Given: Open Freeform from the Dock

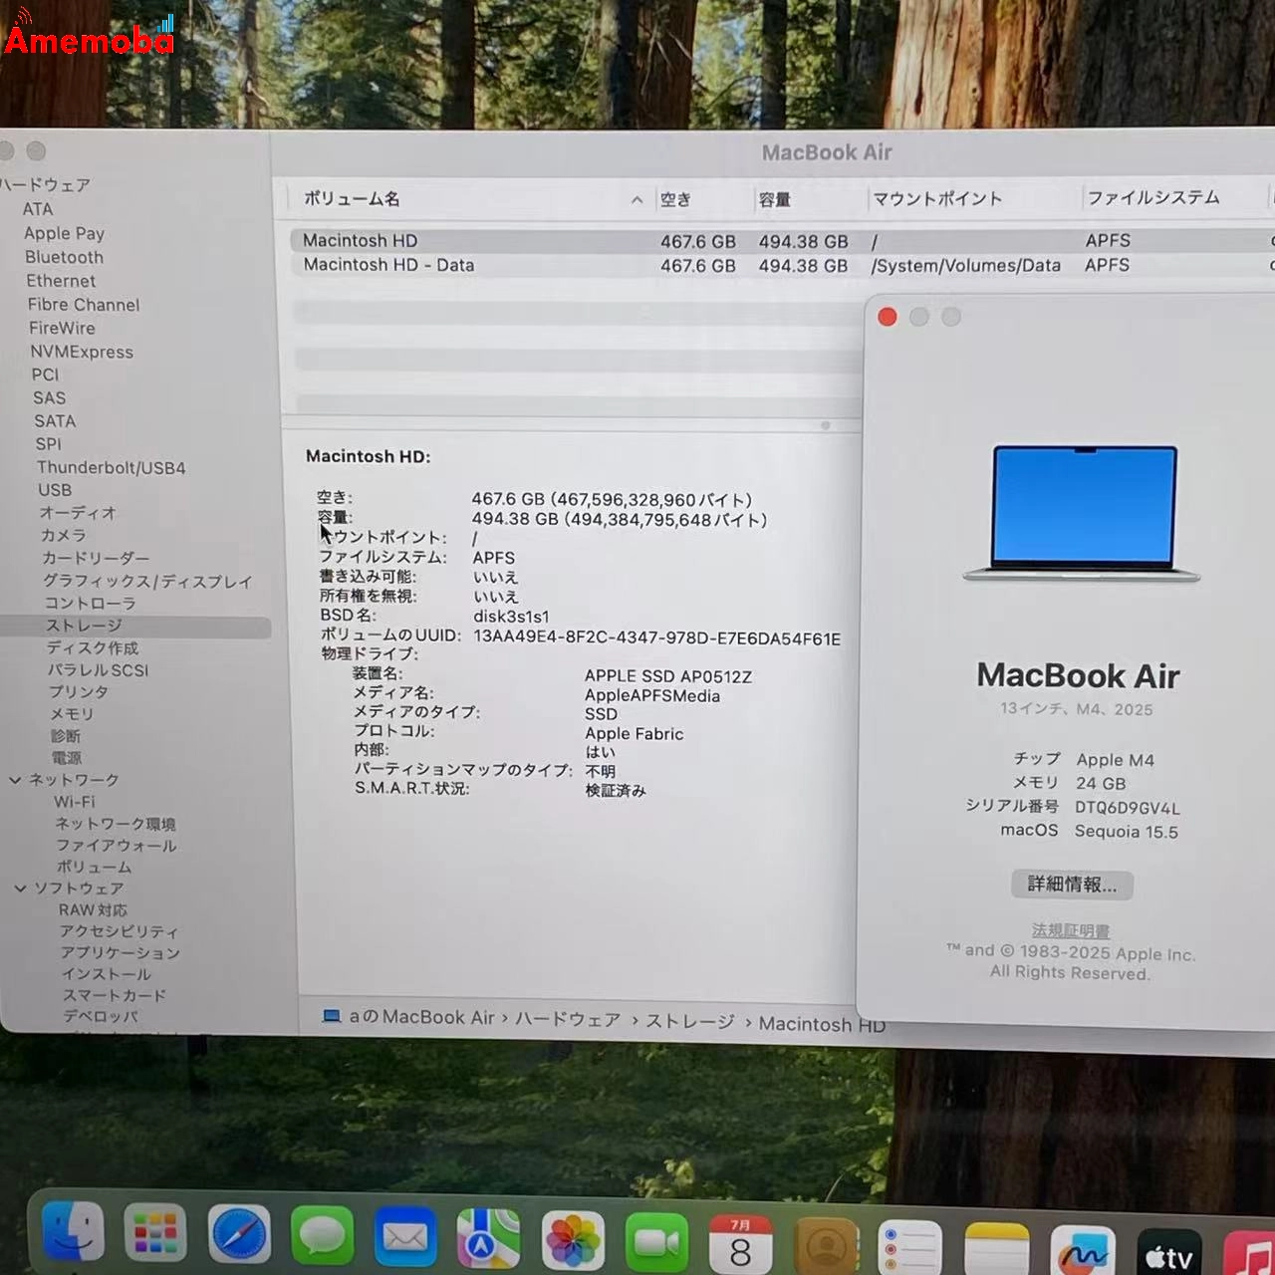Looking at the screenshot, I should 1083,1240.
